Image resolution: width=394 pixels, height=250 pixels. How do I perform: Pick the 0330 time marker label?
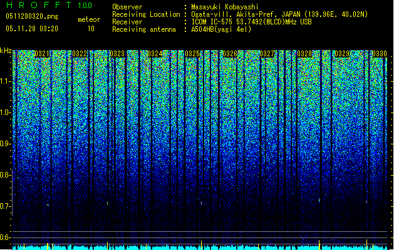pos(380,54)
